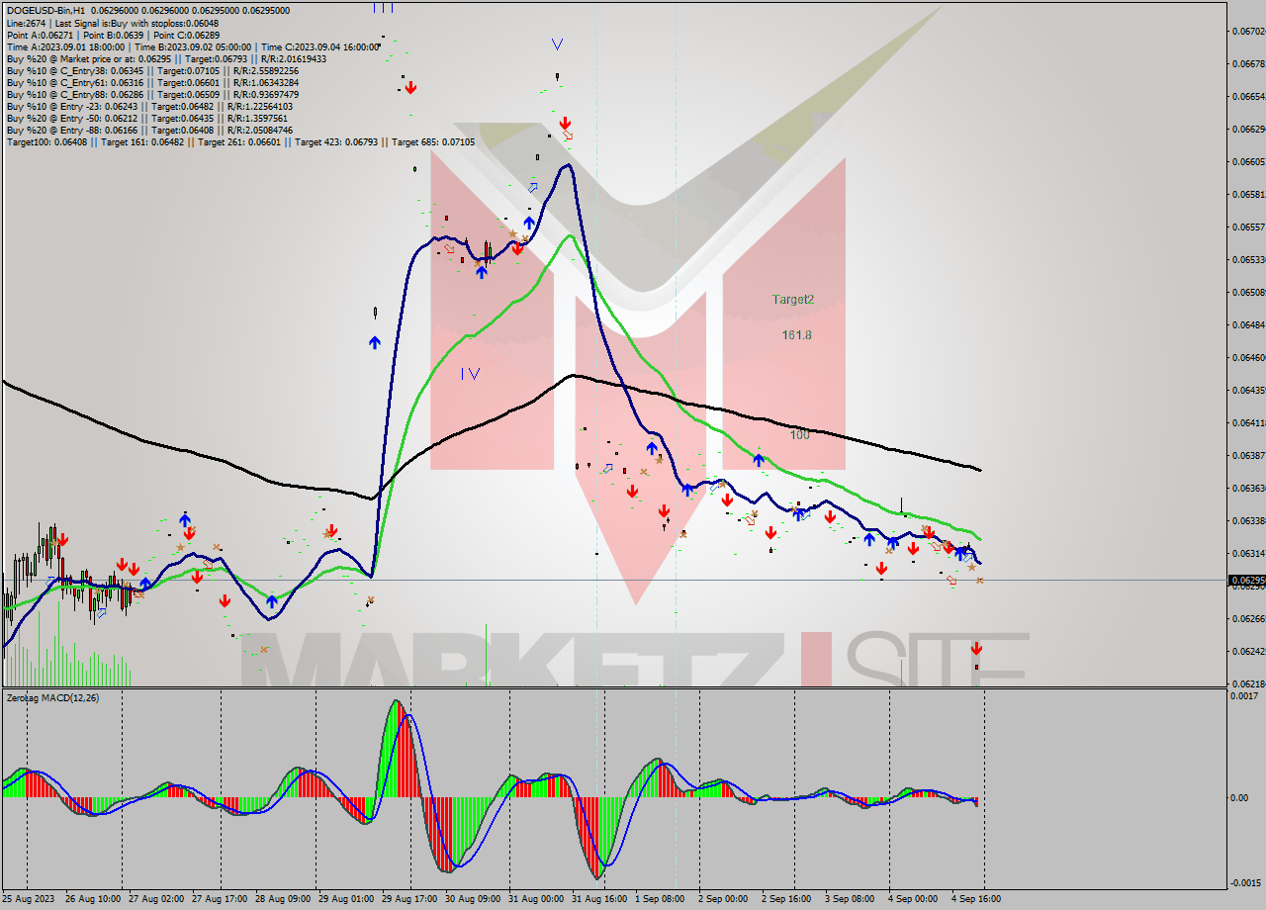Select the 'Line:2674 | Last Signal is:Buy' line

click(113, 23)
